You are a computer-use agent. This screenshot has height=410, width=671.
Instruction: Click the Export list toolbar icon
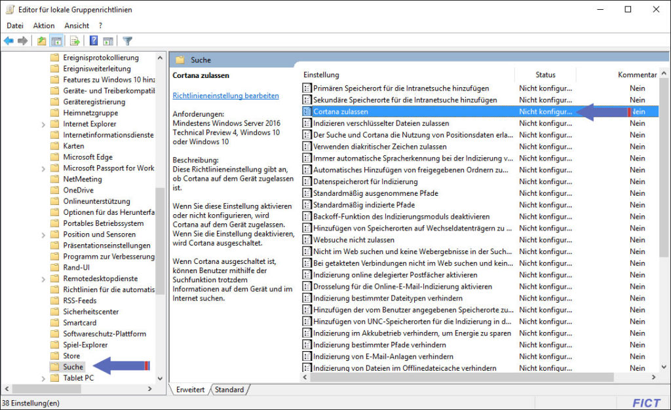click(75, 41)
